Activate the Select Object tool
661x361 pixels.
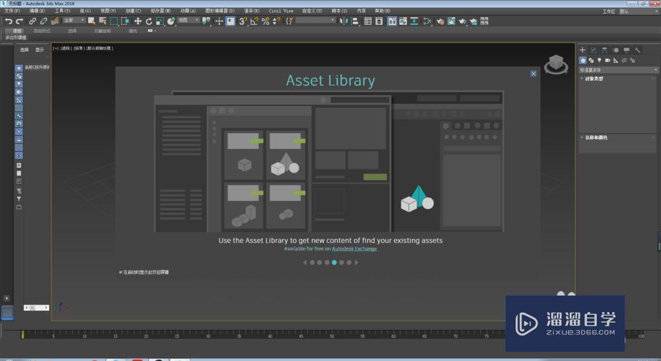pyautogui.click(x=91, y=21)
